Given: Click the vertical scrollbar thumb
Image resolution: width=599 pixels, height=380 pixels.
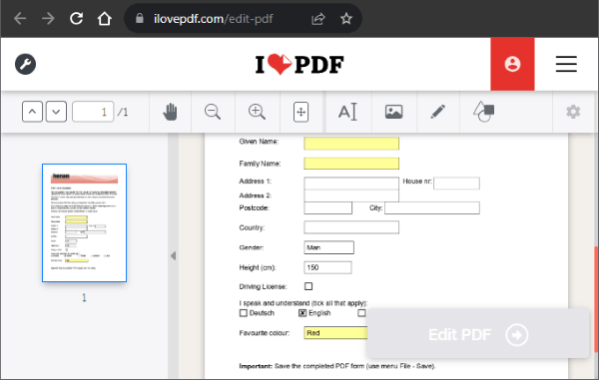Looking at the screenshot, I should 596,299.
